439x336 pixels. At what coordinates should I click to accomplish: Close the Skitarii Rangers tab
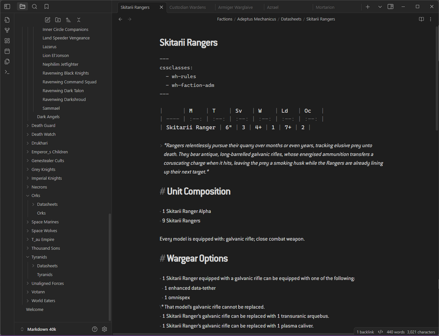(x=161, y=7)
